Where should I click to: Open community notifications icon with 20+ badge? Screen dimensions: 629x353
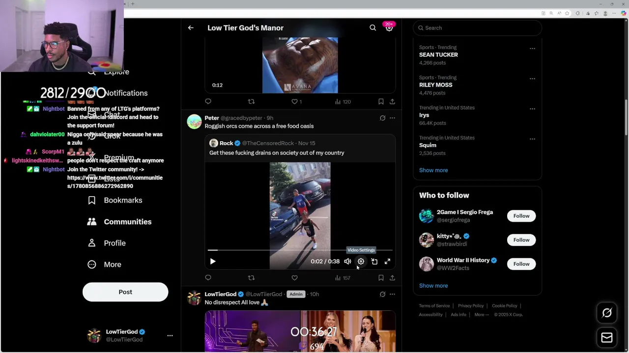click(x=389, y=27)
